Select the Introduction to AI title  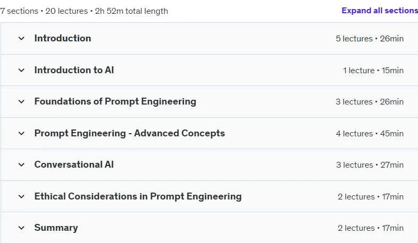74,70
